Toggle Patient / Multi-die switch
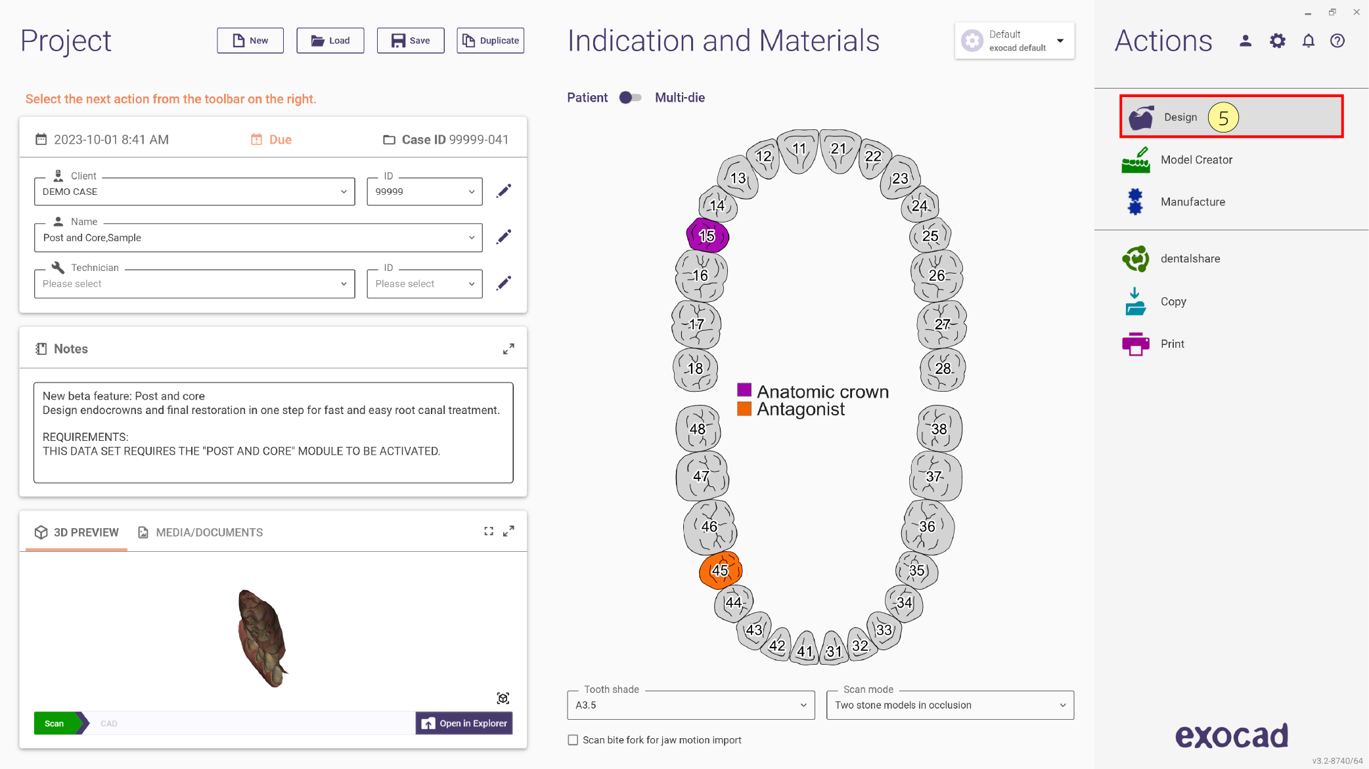This screenshot has height=769, width=1369. [x=630, y=98]
